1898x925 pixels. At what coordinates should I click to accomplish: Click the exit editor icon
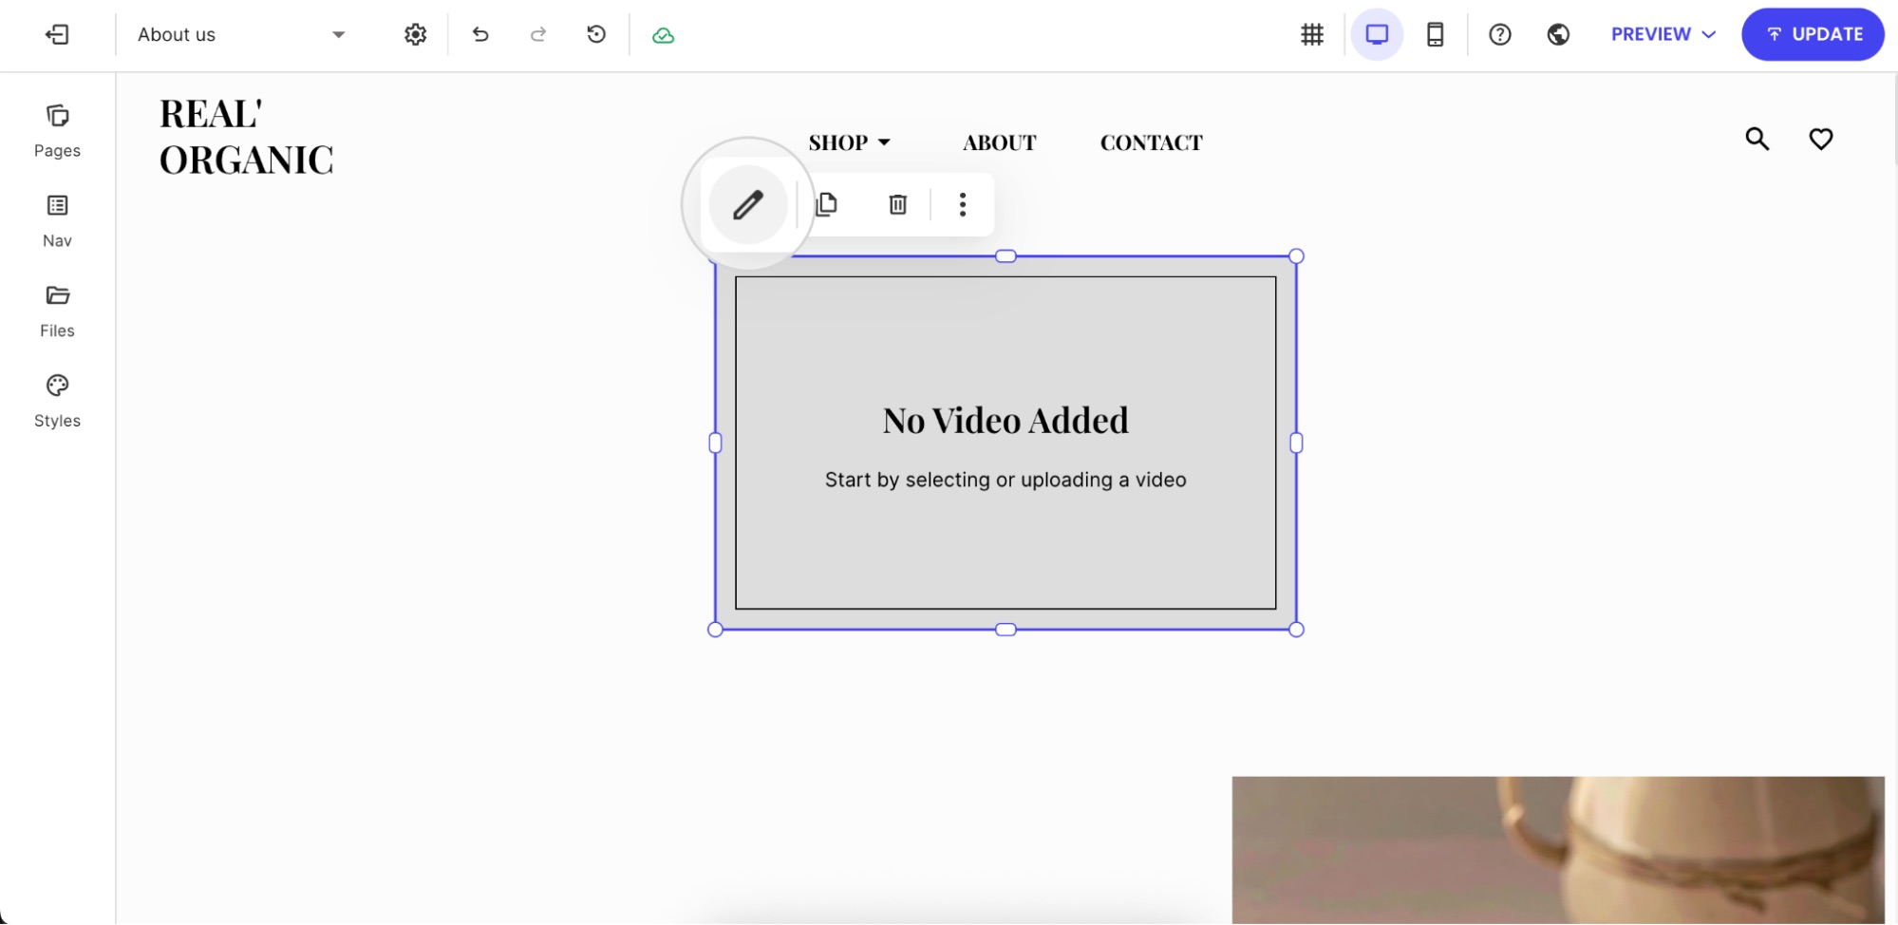57,35
